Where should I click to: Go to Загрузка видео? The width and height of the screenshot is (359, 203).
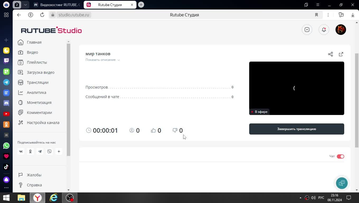41,72
